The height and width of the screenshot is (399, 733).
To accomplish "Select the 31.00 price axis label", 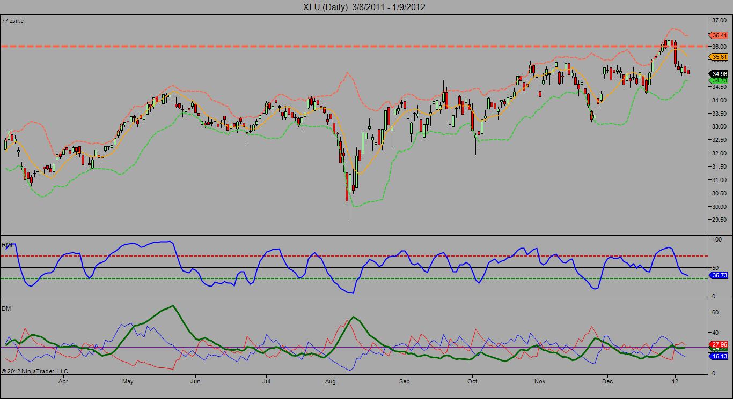I will point(719,180).
